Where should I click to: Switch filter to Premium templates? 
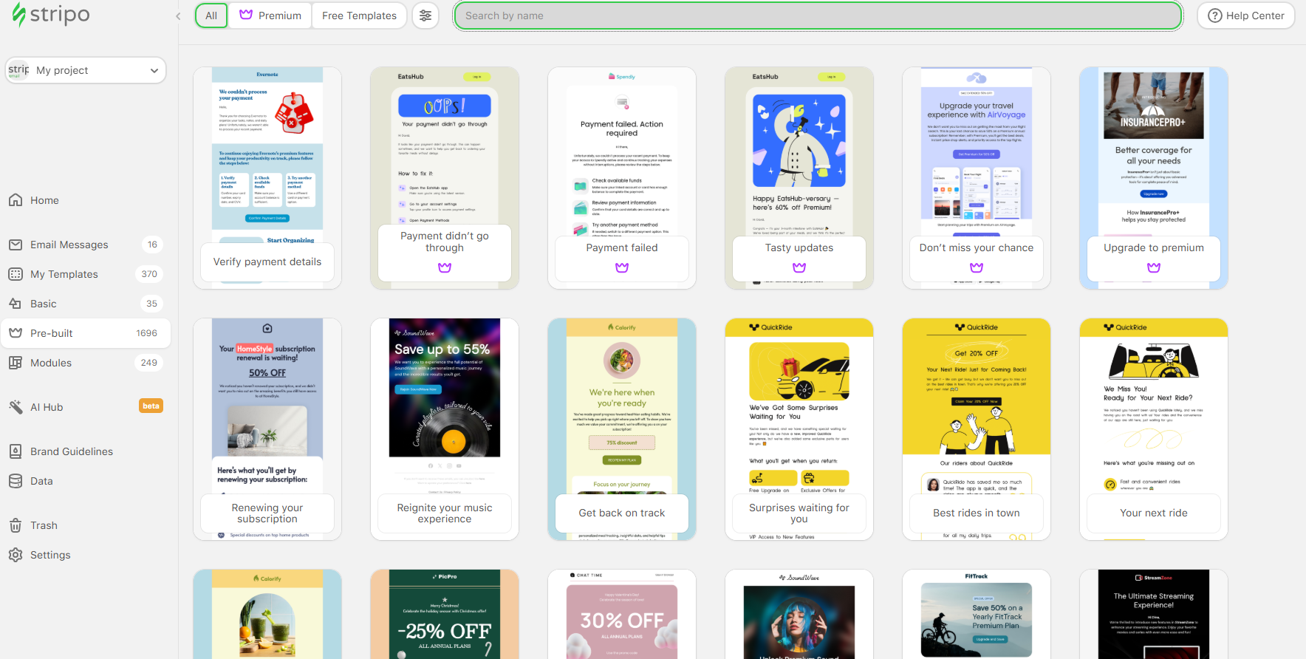270,16
